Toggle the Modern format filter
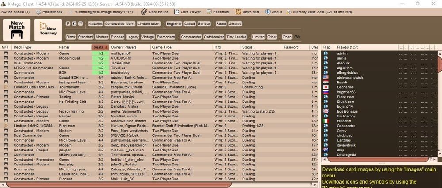 click(x=102, y=37)
